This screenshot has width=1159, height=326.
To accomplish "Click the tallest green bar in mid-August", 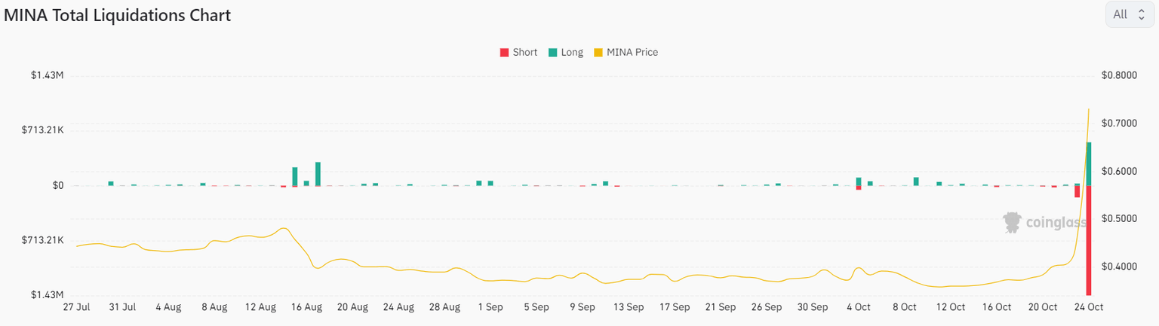I will 318,174.
